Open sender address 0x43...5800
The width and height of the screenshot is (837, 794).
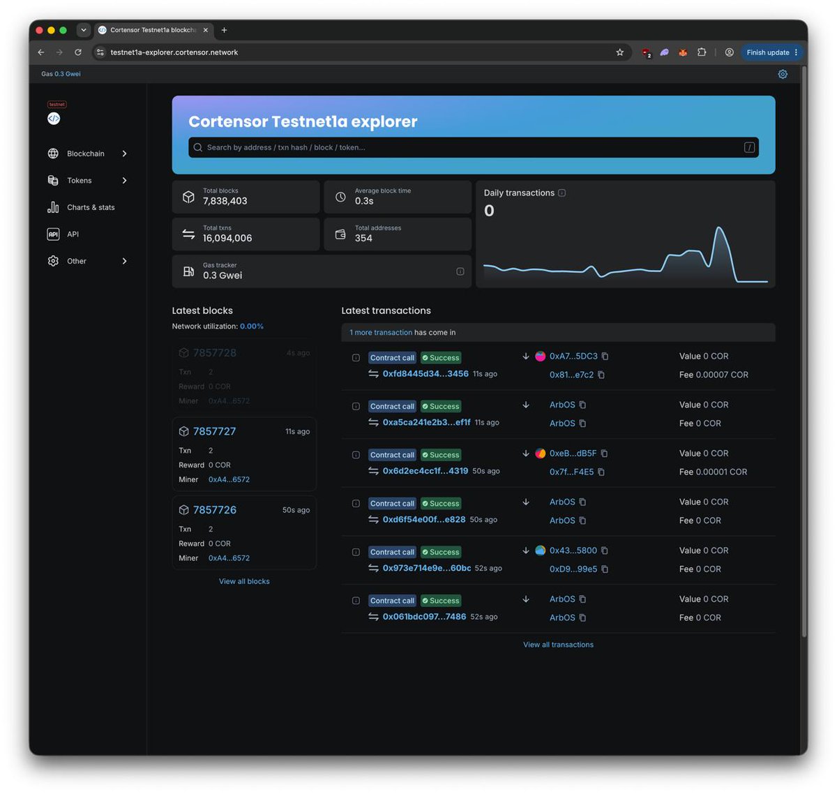pyautogui.click(x=573, y=550)
